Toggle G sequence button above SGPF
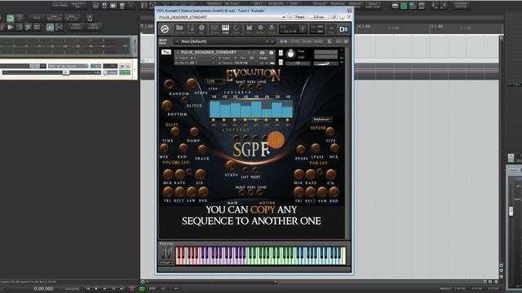This screenshot has height=293, width=522. pos(246,138)
